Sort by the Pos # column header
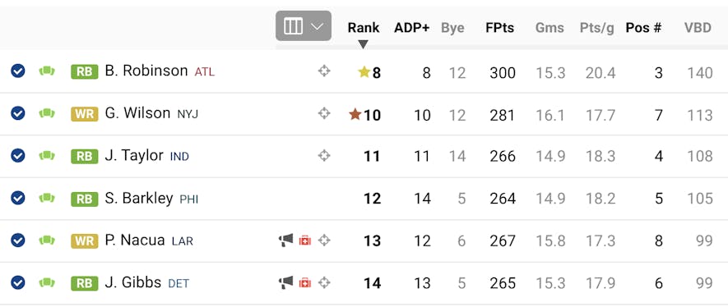Image resolution: width=728 pixels, height=307 pixels. [x=643, y=28]
